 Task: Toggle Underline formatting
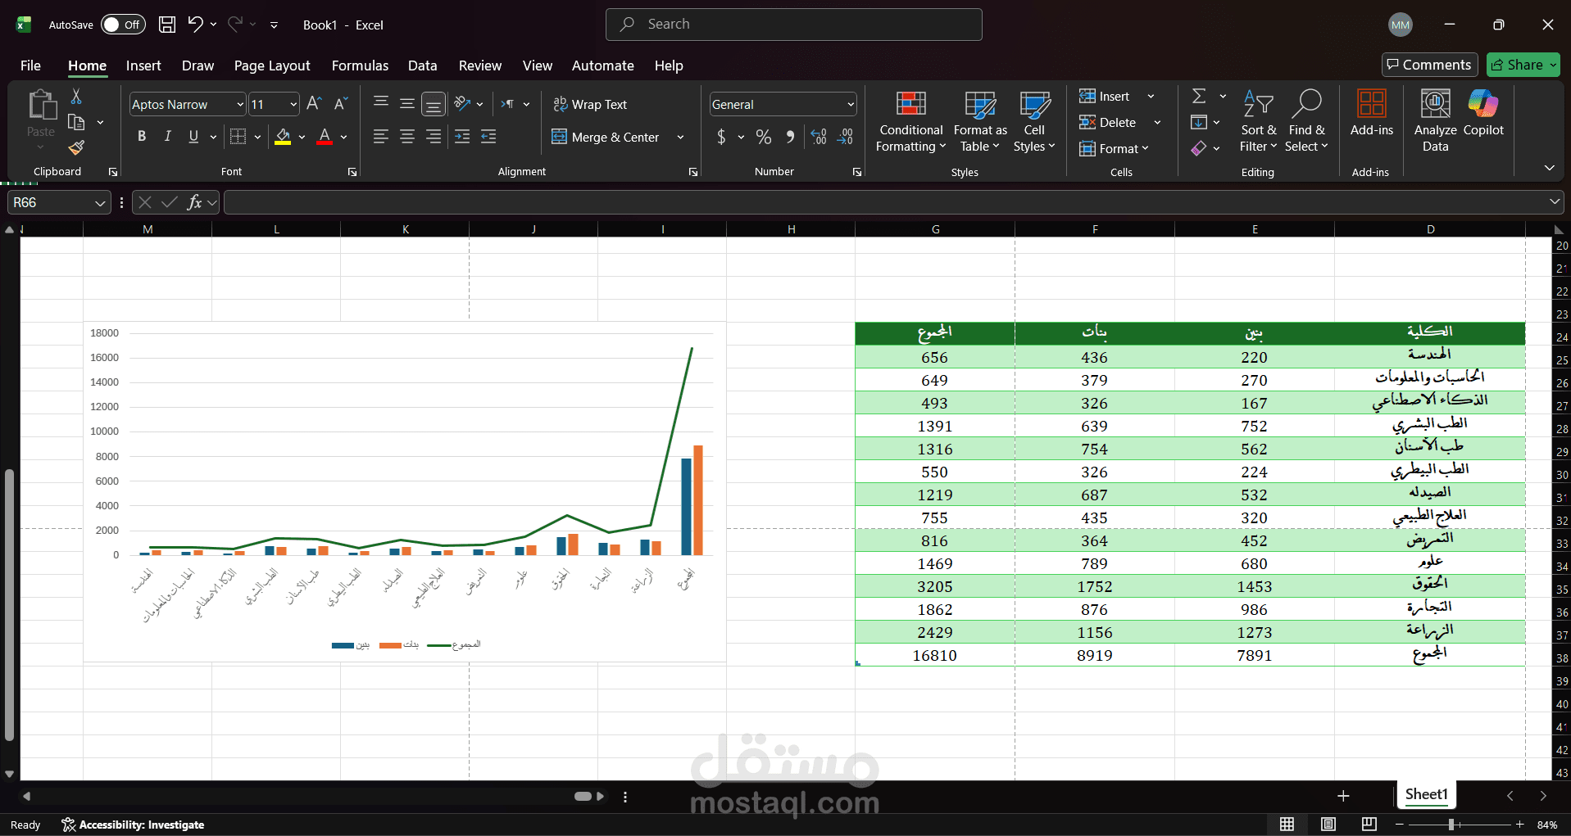coord(193,137)
